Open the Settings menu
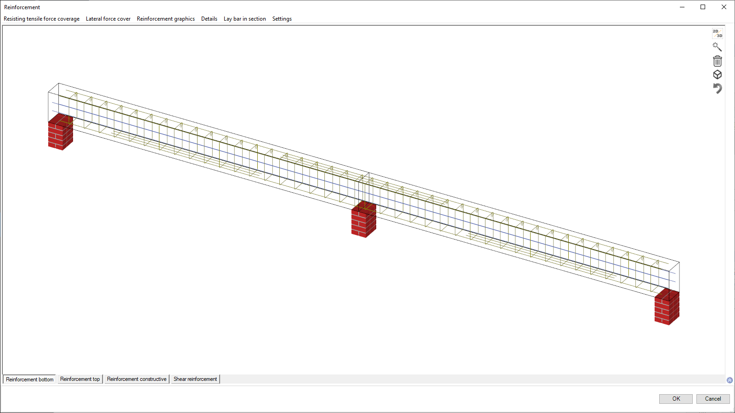The image size is (735, 413). click(x=282, y=19)
